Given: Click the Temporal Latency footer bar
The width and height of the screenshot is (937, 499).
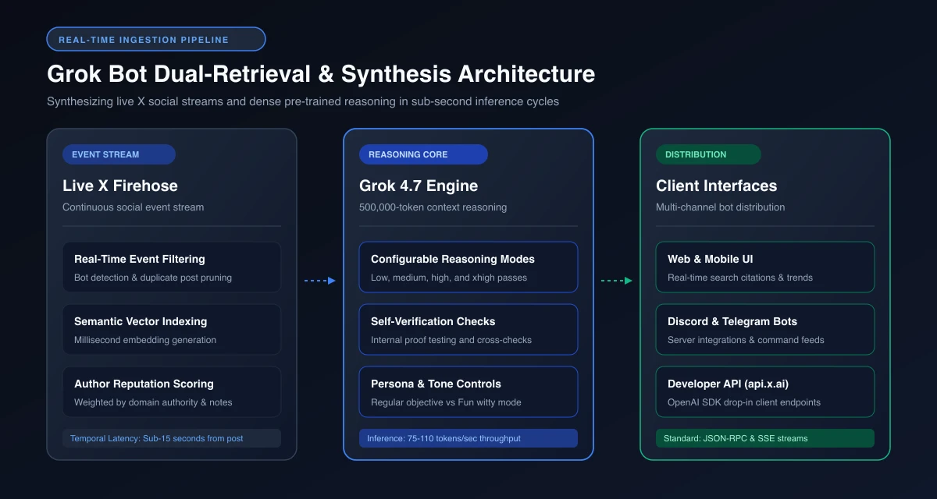Looking at the screenshot, I should pyautogui.click(x=172, y=438).
